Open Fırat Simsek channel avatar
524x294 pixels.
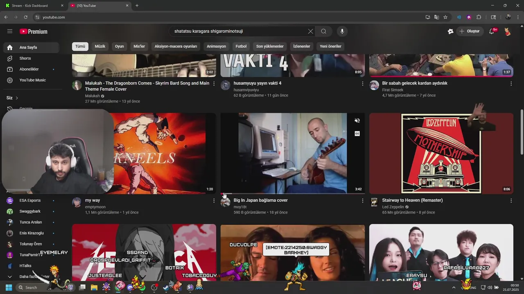[x=374, y=85]
